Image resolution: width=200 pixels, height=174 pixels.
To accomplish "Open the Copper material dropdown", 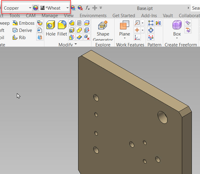I will [x=30, y=8].
